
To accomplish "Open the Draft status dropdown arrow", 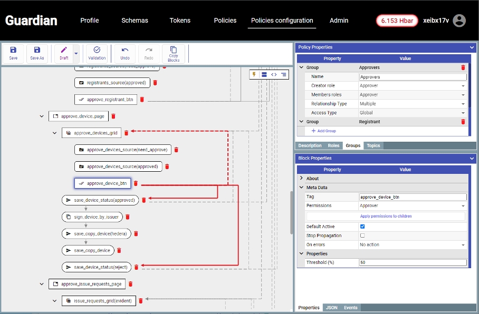I will pyautogui.click(x=76, y=53).
